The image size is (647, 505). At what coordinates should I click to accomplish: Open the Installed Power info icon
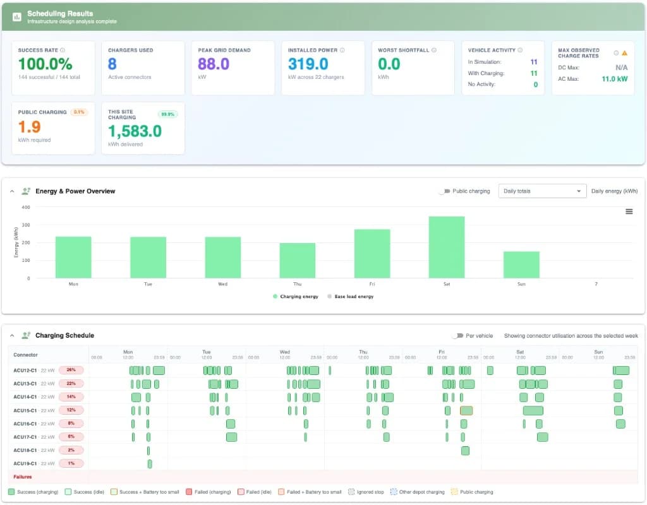(342, 50)
